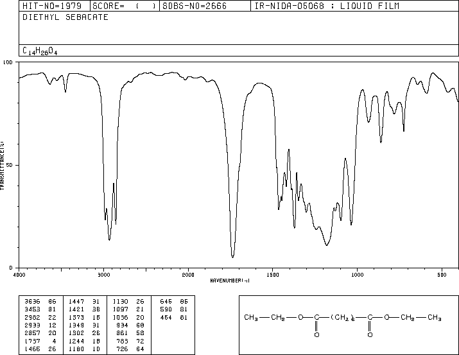459x355 pixels.
Task: Click the 1349 peak table entry
Action: [x=84, y=325]
